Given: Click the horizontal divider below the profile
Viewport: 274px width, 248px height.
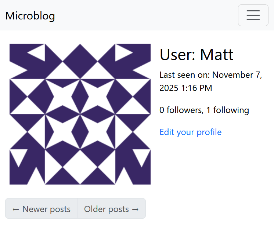Looking at the screenshot, I should (x=137, y=189).
